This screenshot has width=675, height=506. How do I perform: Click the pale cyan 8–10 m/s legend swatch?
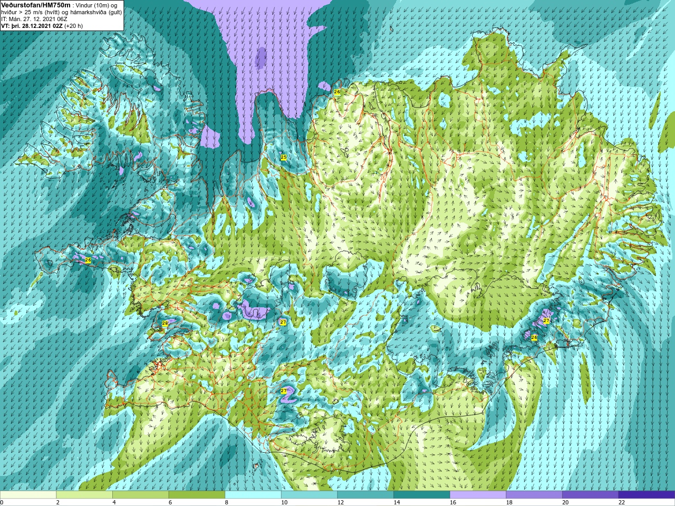click(253, 495)
